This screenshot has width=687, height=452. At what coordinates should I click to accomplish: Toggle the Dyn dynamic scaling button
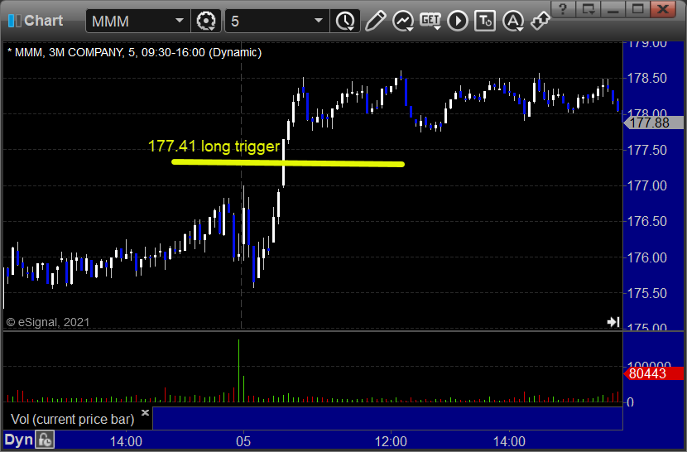(x=19, y=440)
